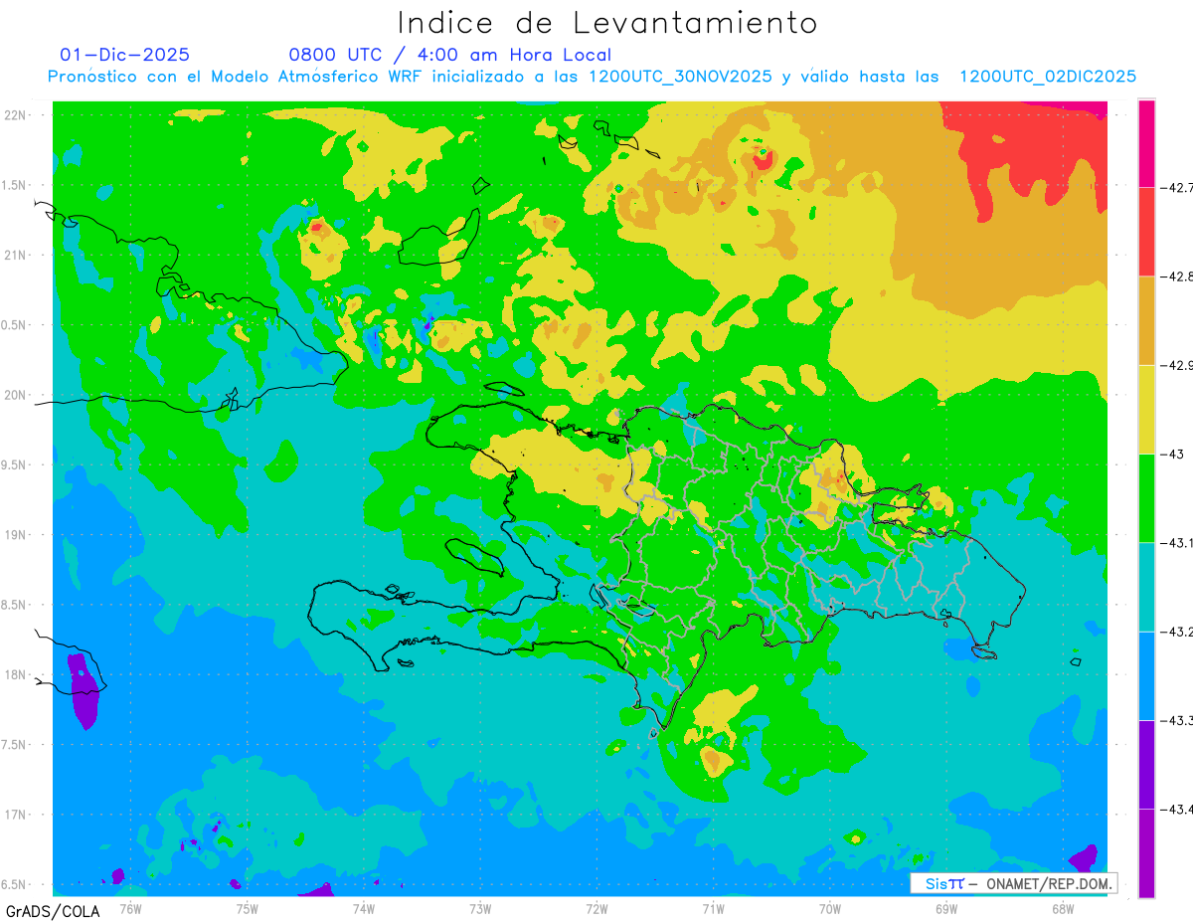The image size is (1193, 922).
Task: Click the cyan legend swatch between -43.1 and -43.2
Action: click(x=1146, y=587)
